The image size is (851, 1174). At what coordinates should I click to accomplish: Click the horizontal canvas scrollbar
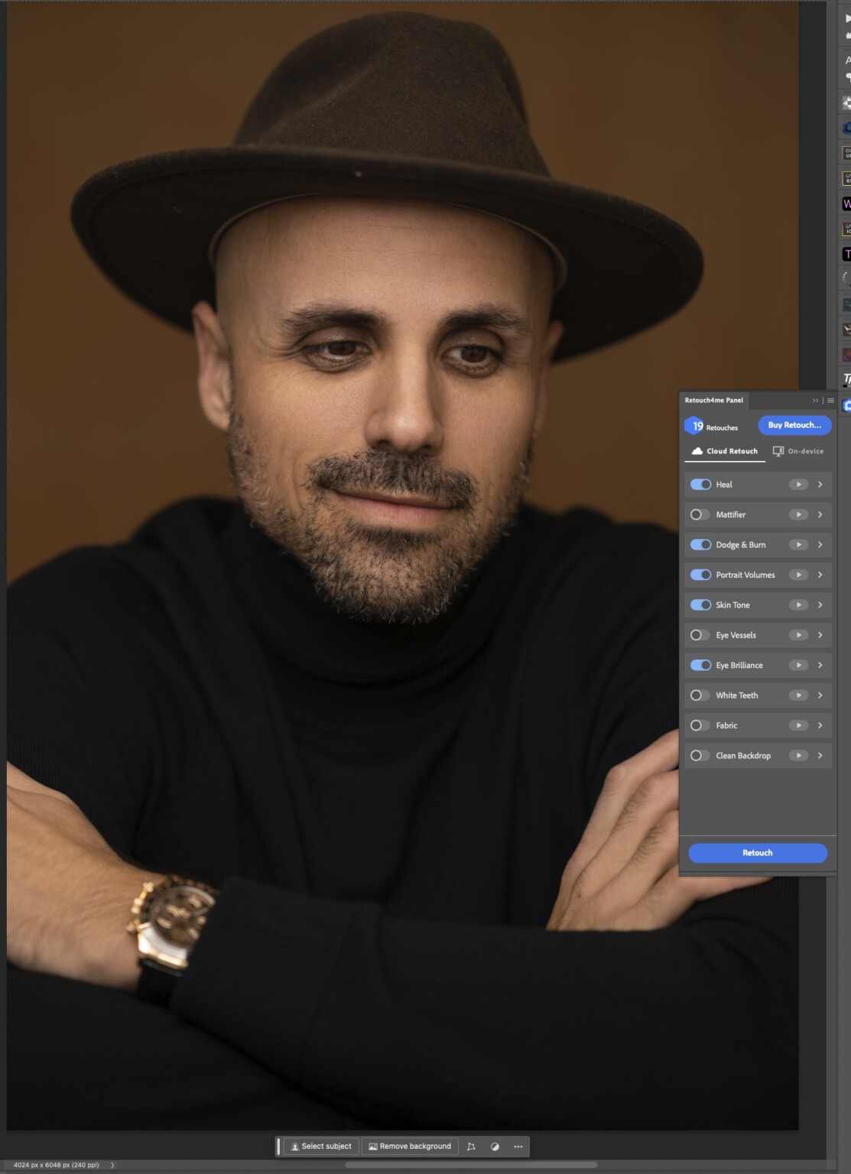click(471, 1166)
